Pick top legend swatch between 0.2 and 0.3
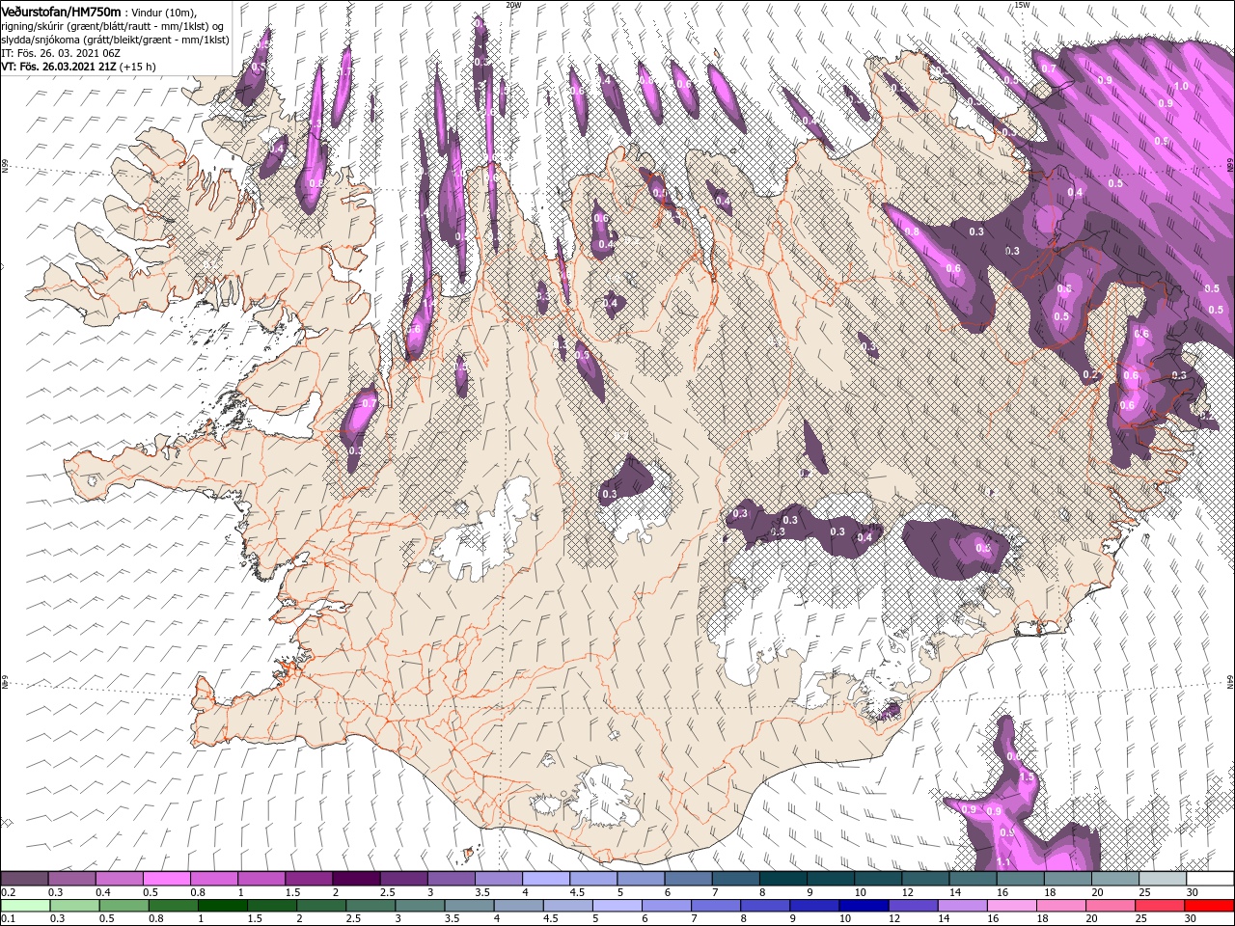Image resolution: width=1235 pixels, height=926 pixels. pyautogui.click(x=24, y=879)
